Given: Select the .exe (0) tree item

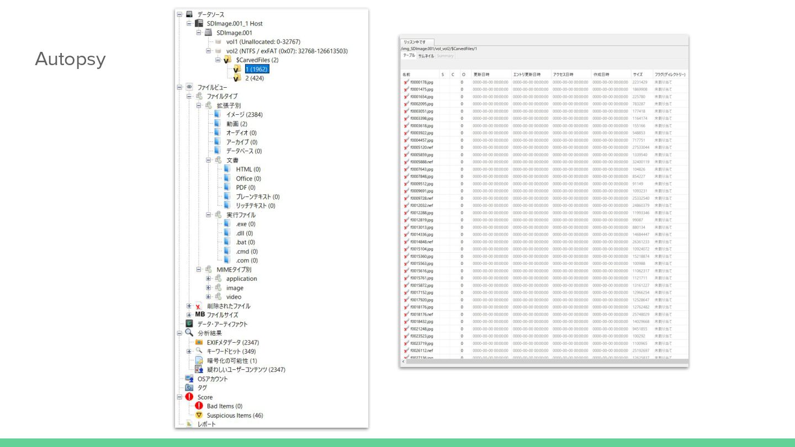Looking at the screenshot, I should (x=246, y=224).
